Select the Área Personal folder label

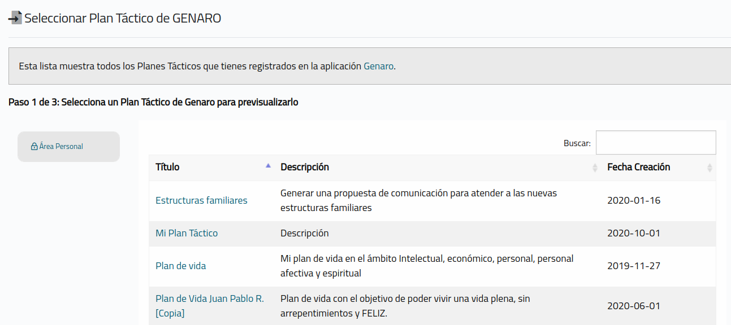(61, 147)
